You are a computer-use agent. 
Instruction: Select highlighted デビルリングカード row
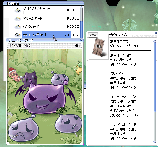[47, 35]
